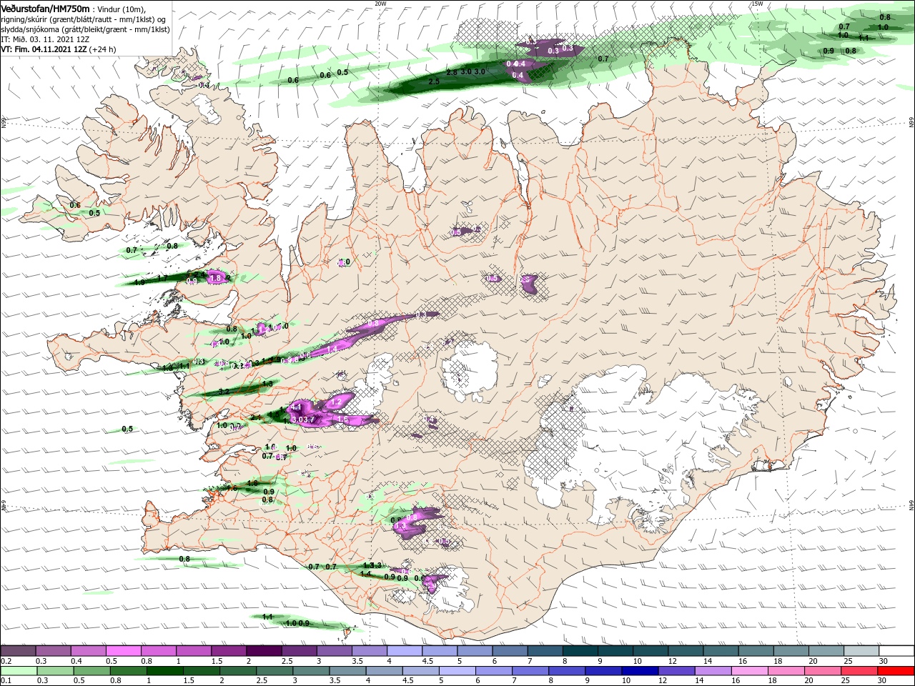915x686 pixels.
Task: Select the white 30 swatch, upper legend row
Action: point(896,651)
